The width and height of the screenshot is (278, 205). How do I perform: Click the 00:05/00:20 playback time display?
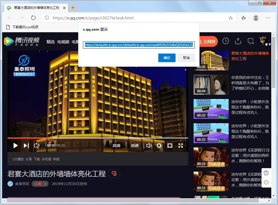coord(56,146)
